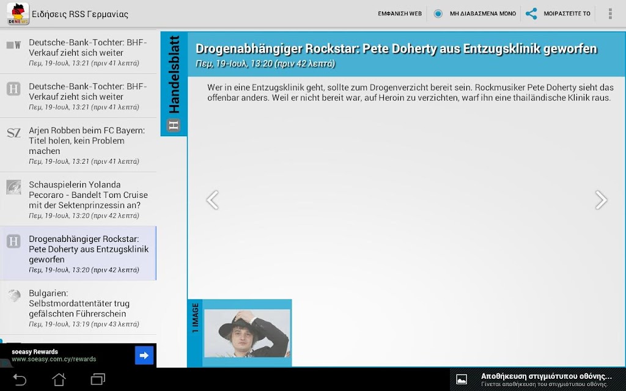This screenshot has height=391, width=626.
Task: Open the three-dot overflow menu
Action: pos(610,13)
